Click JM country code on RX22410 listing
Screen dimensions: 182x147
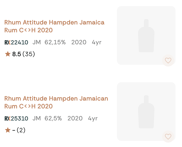click(36, 42)
